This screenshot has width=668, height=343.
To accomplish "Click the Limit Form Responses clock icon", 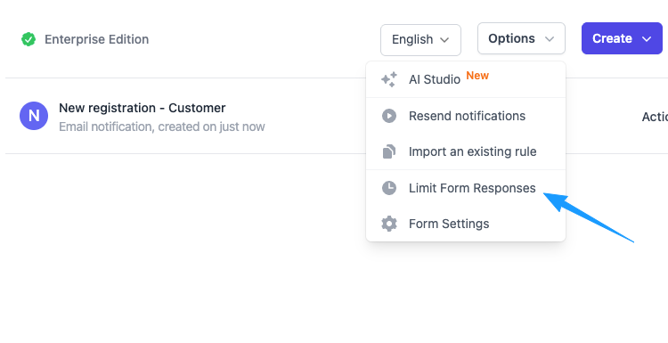I will [x=389, y=188].
